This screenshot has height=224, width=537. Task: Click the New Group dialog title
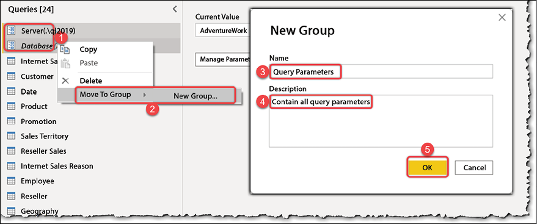coord(302,31)
